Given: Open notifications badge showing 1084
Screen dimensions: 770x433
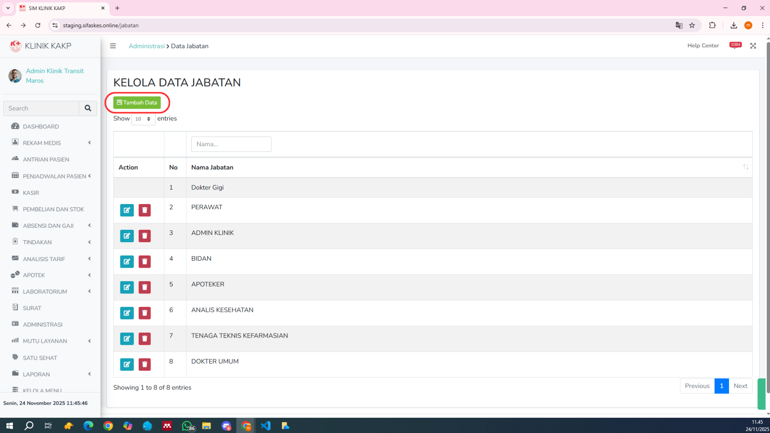Looking at the screenshot, I should (x=735, y=45).
